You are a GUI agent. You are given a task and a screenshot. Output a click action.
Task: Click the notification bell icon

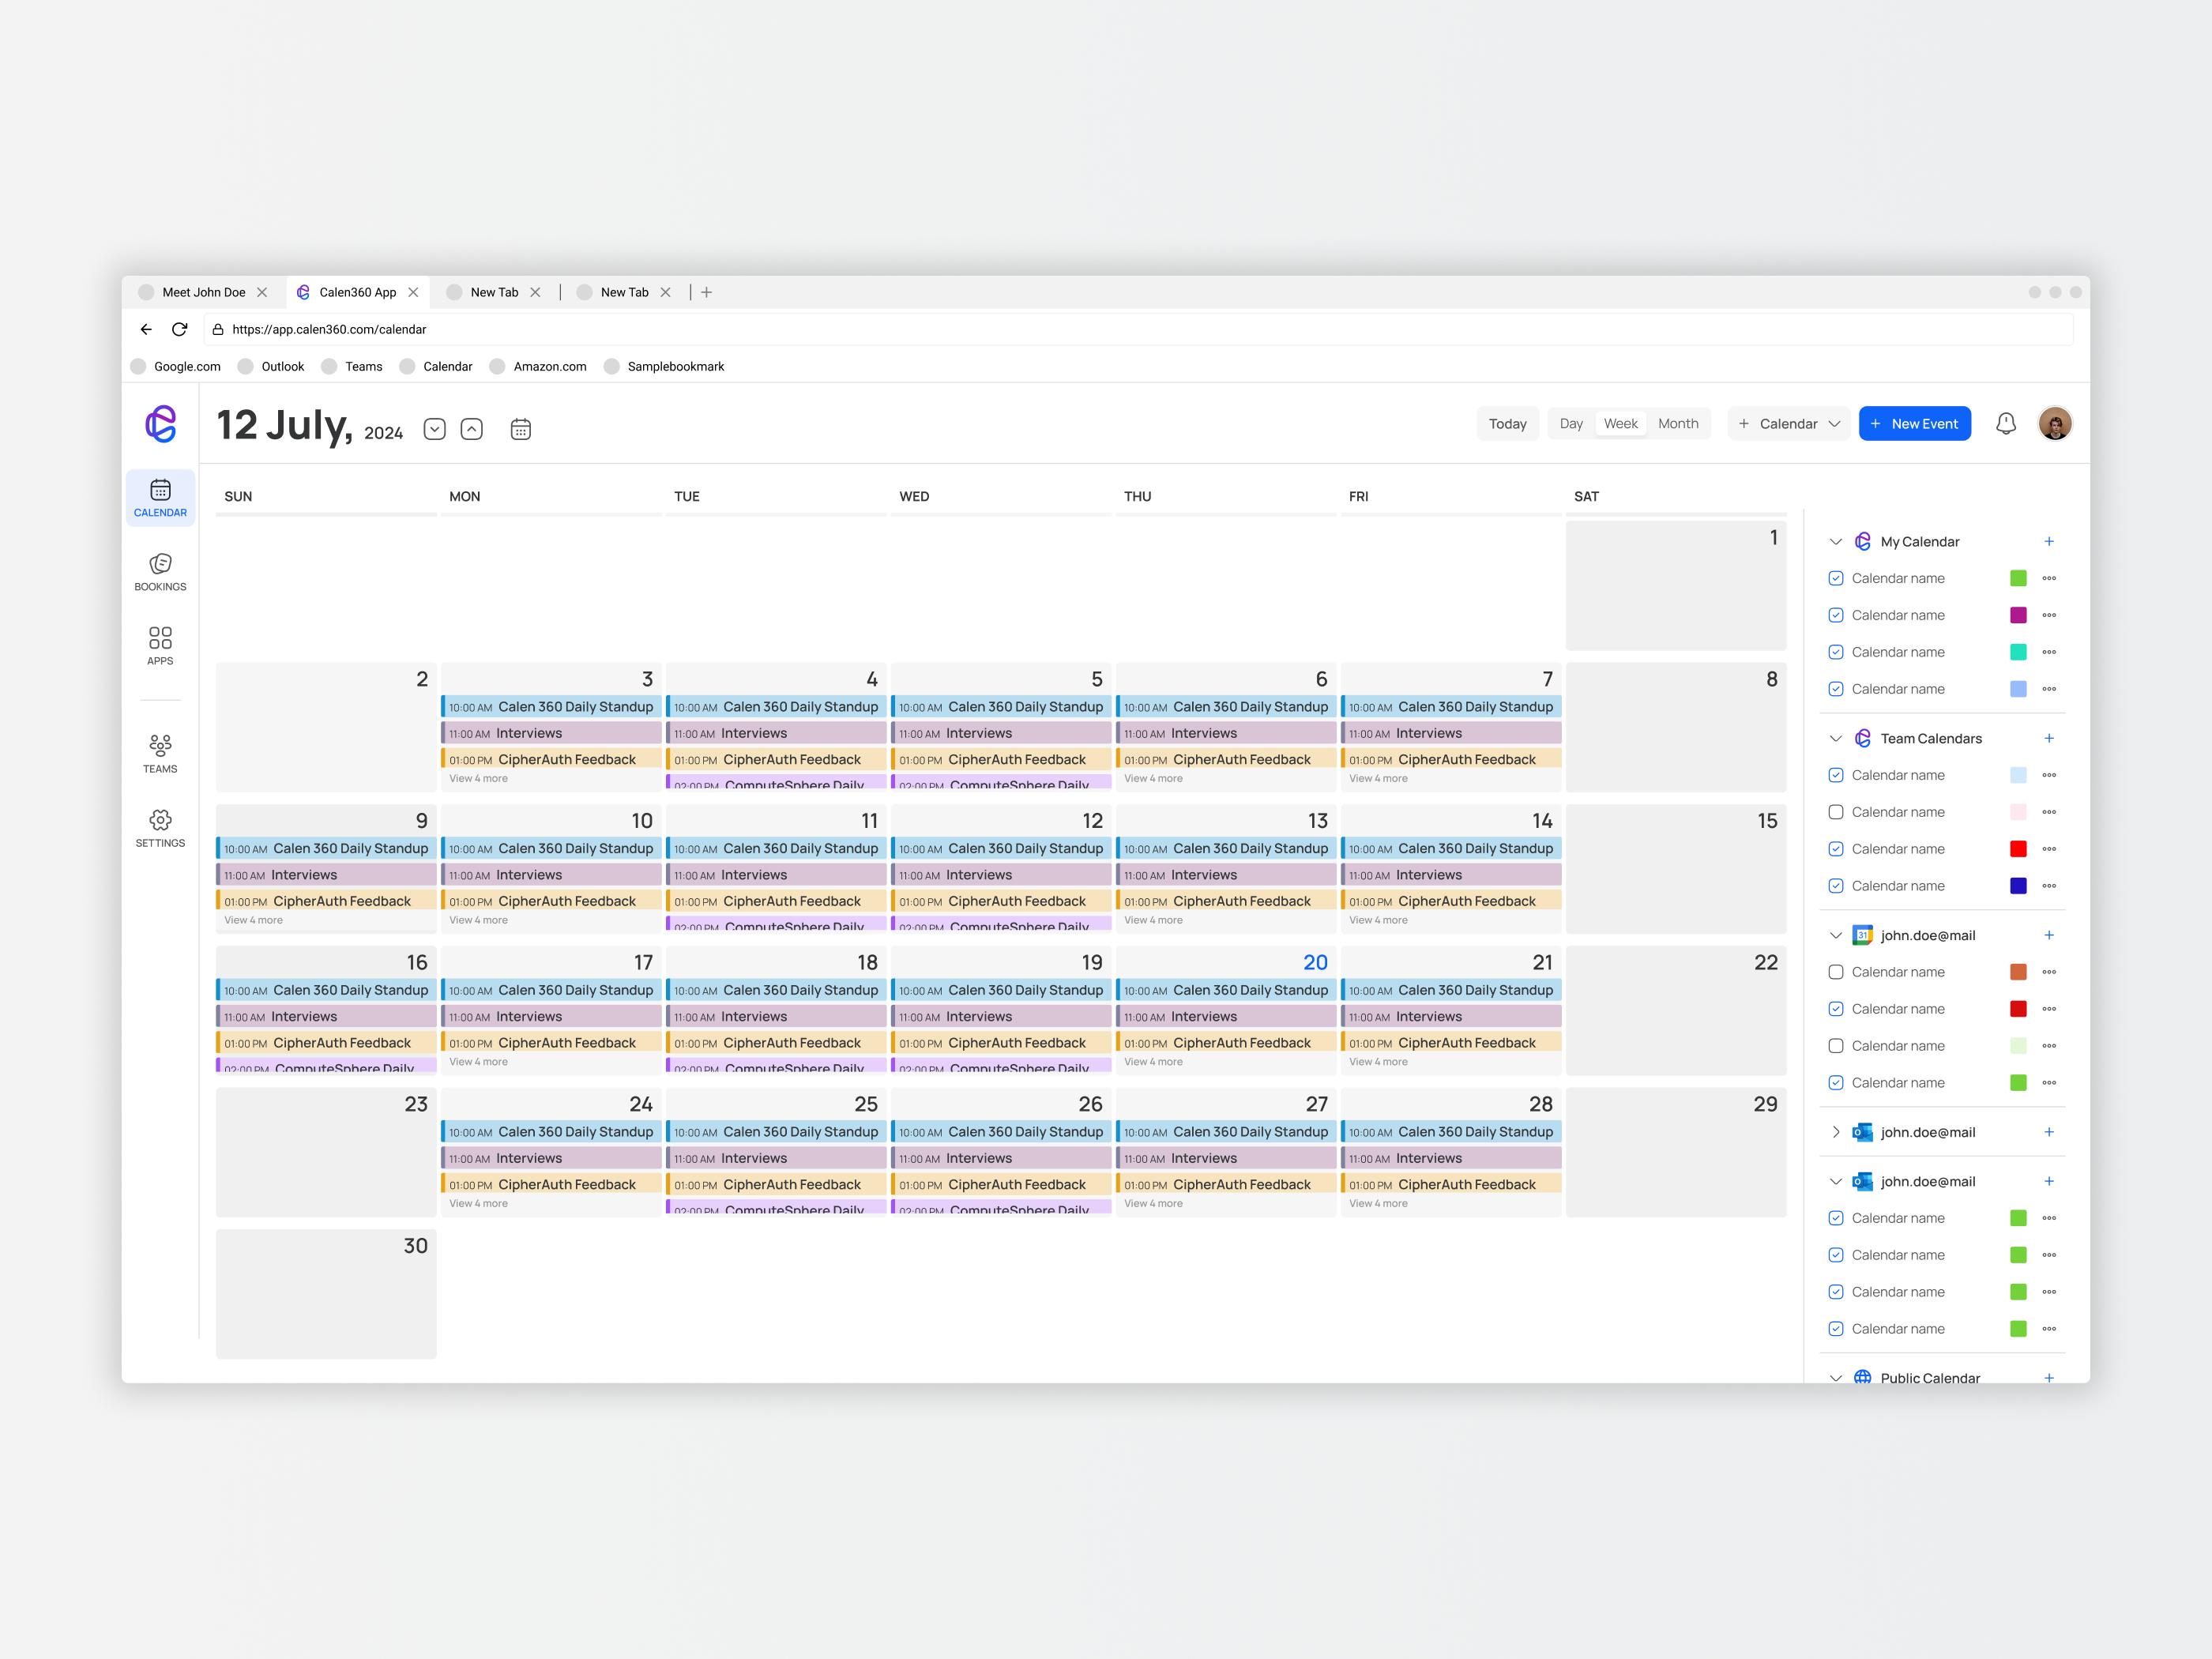[x=2005, y=424]
